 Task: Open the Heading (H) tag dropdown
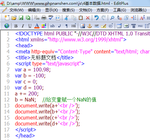74,26
